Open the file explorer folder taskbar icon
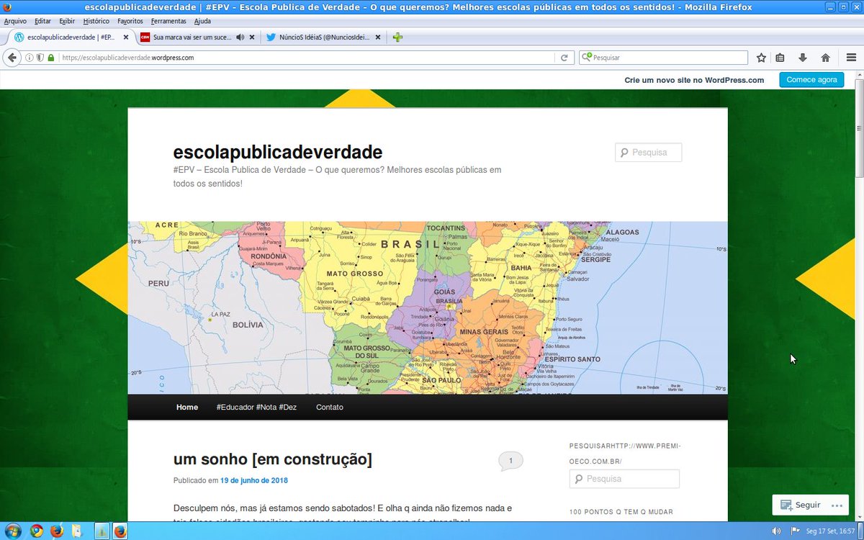Viewport: 864px width, 540px height. [x=76, y=531]
